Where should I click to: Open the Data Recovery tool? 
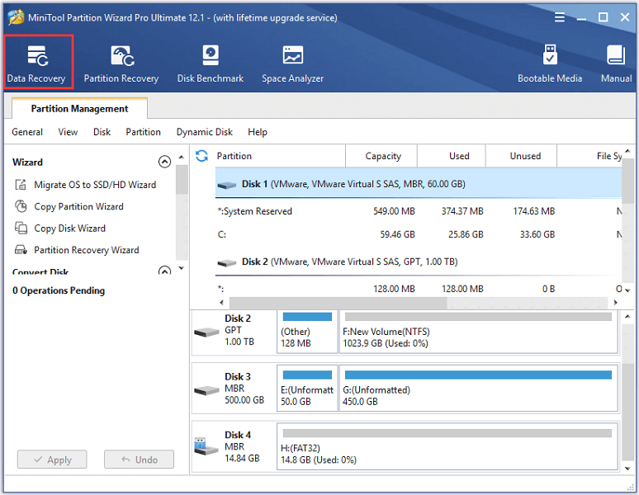coord(37,62)
